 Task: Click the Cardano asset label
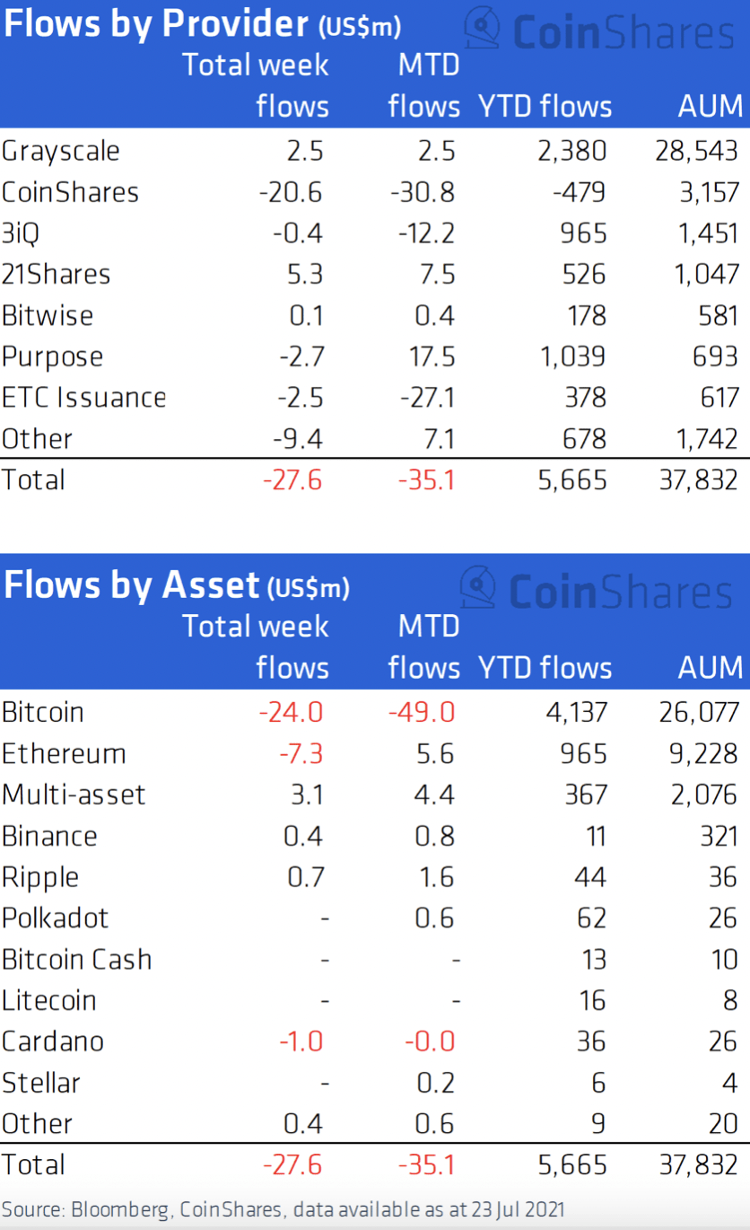point(53,1041)
